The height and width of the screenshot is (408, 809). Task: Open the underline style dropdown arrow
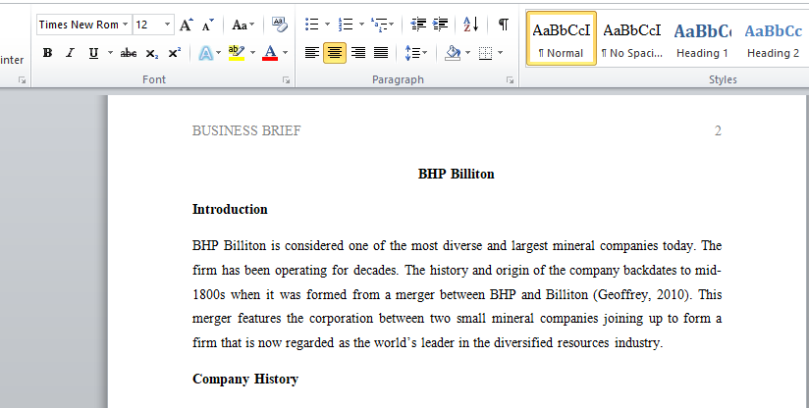(x=110, y=53)
